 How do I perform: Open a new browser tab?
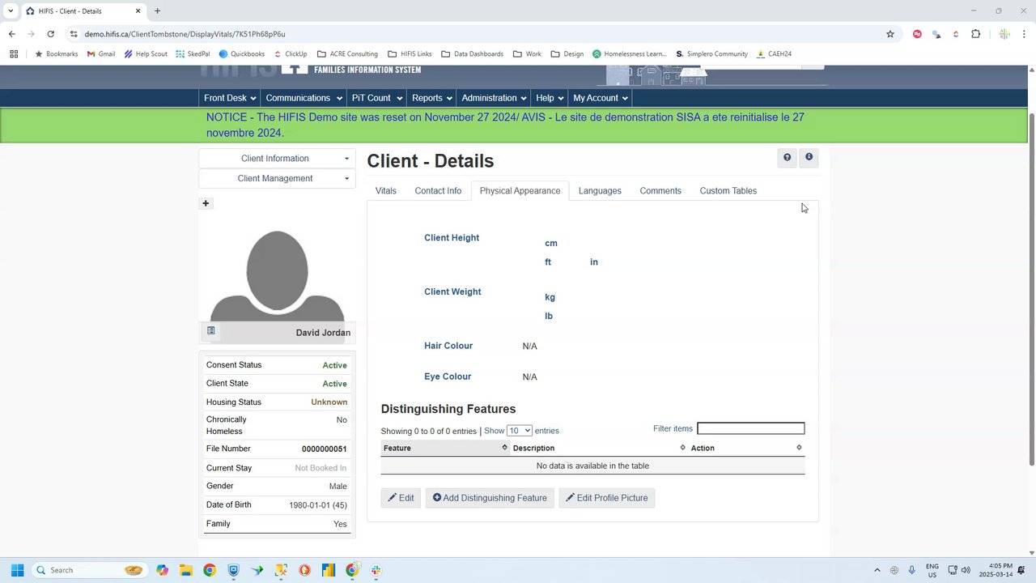coord(157,11)
